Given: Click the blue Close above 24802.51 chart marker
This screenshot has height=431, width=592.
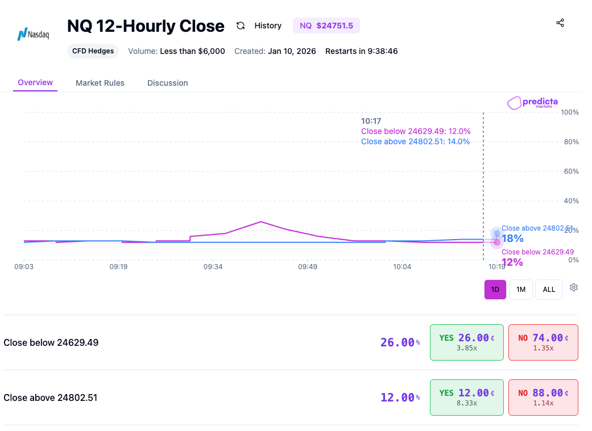Looking at the screenshot, I should [x=496, y=233].
